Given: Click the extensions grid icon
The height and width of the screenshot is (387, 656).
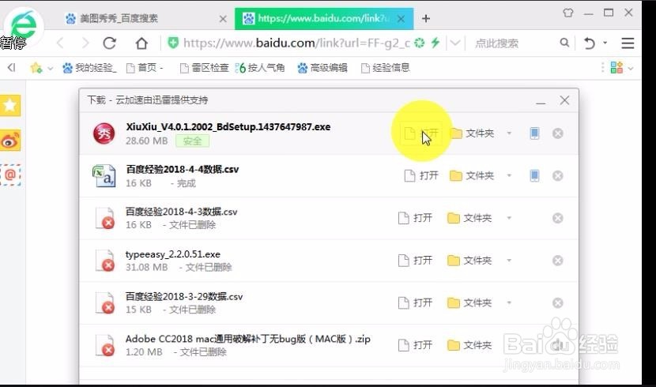Looking at the screenshot, I should (616, 67).
